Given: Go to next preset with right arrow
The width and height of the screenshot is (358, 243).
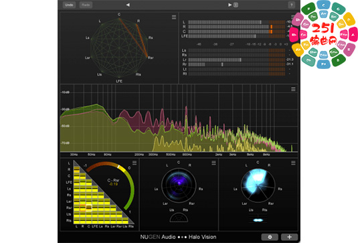Looking at the screenshot, I should 230,5.
